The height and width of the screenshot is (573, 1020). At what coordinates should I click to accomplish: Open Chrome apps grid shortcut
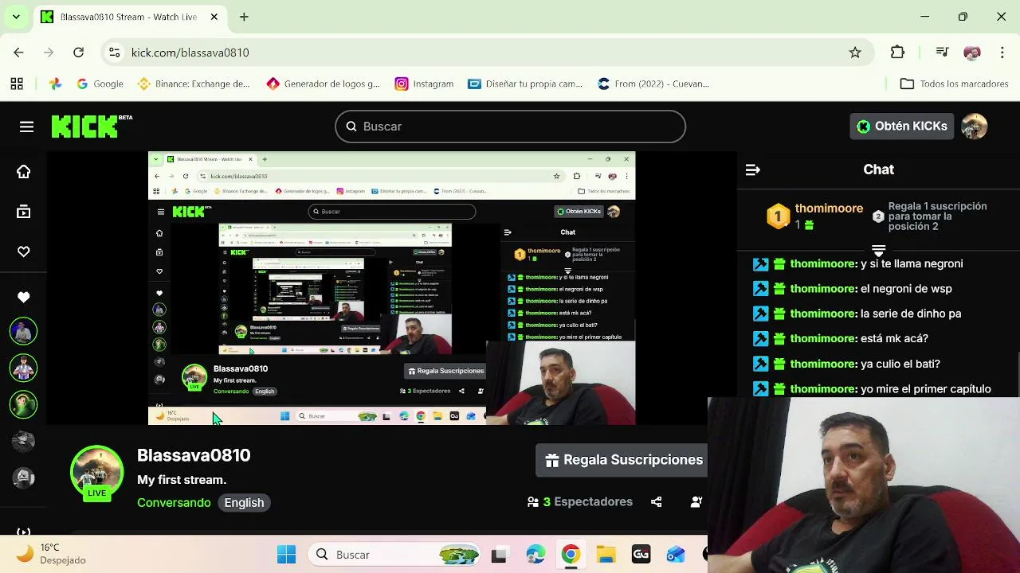tap(17, 84)
